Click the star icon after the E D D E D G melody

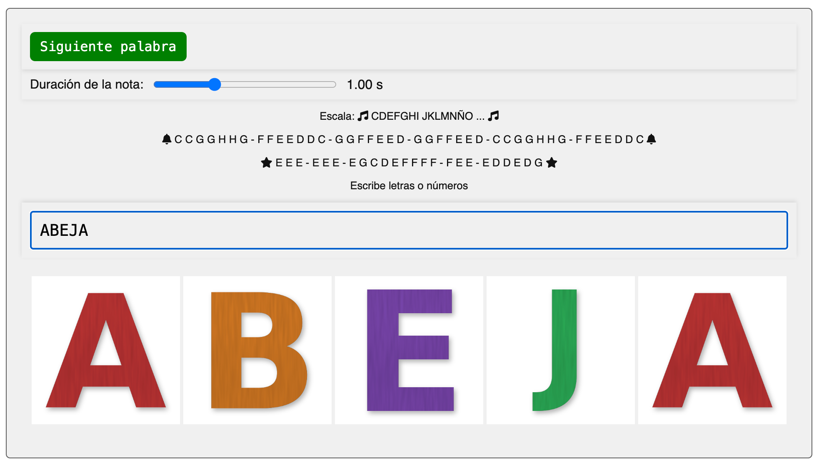click(552, 163)
